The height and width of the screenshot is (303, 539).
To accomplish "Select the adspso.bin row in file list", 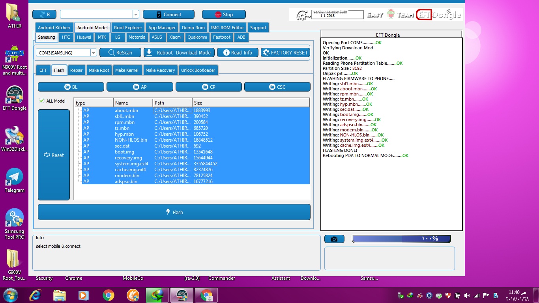I will [196, 181].
